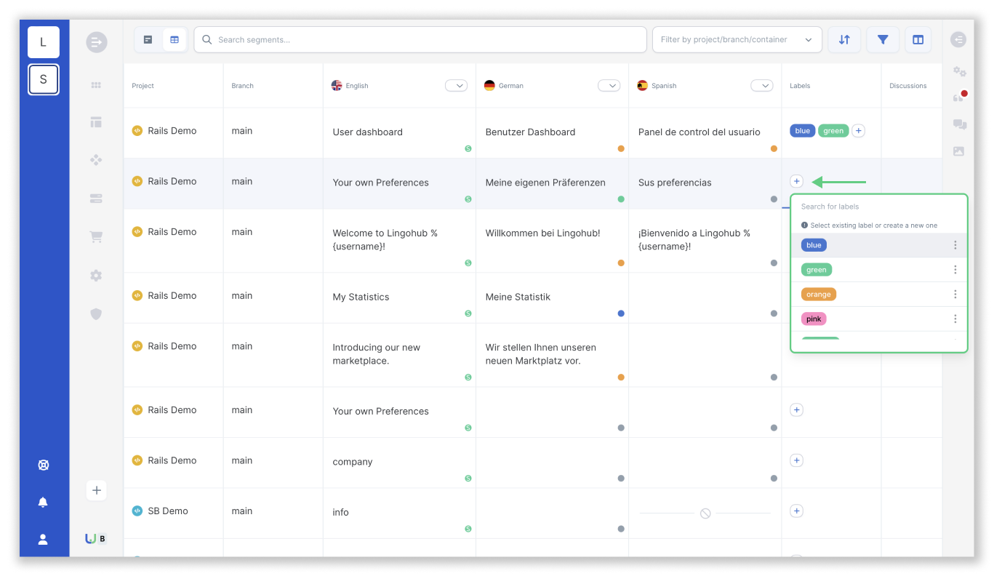
Task: Toggle the right side panel icon
Action: (x=958, y=40)
